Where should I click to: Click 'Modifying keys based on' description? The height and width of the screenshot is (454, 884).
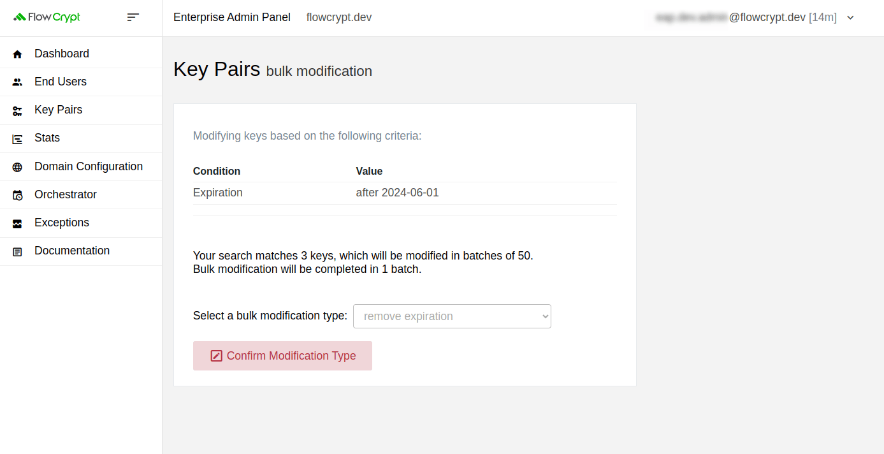click(x=307, y=136)
